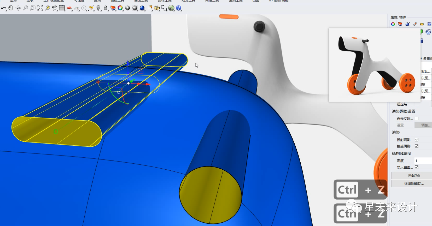This screenshot has width=432, height=226.
Task: Open the layers icon in toolbar
Action: click(x=113, y=8)
